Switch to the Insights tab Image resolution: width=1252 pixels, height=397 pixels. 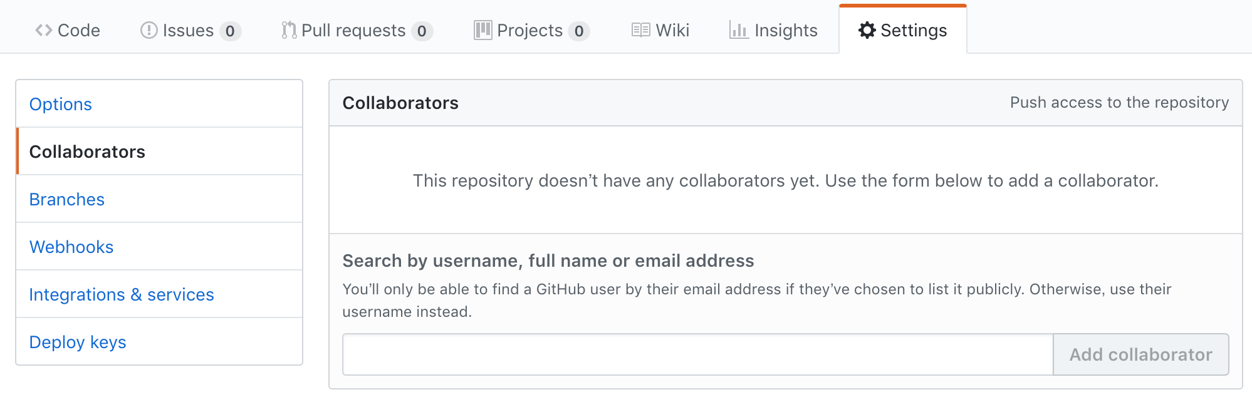click(x=785, y=30)
